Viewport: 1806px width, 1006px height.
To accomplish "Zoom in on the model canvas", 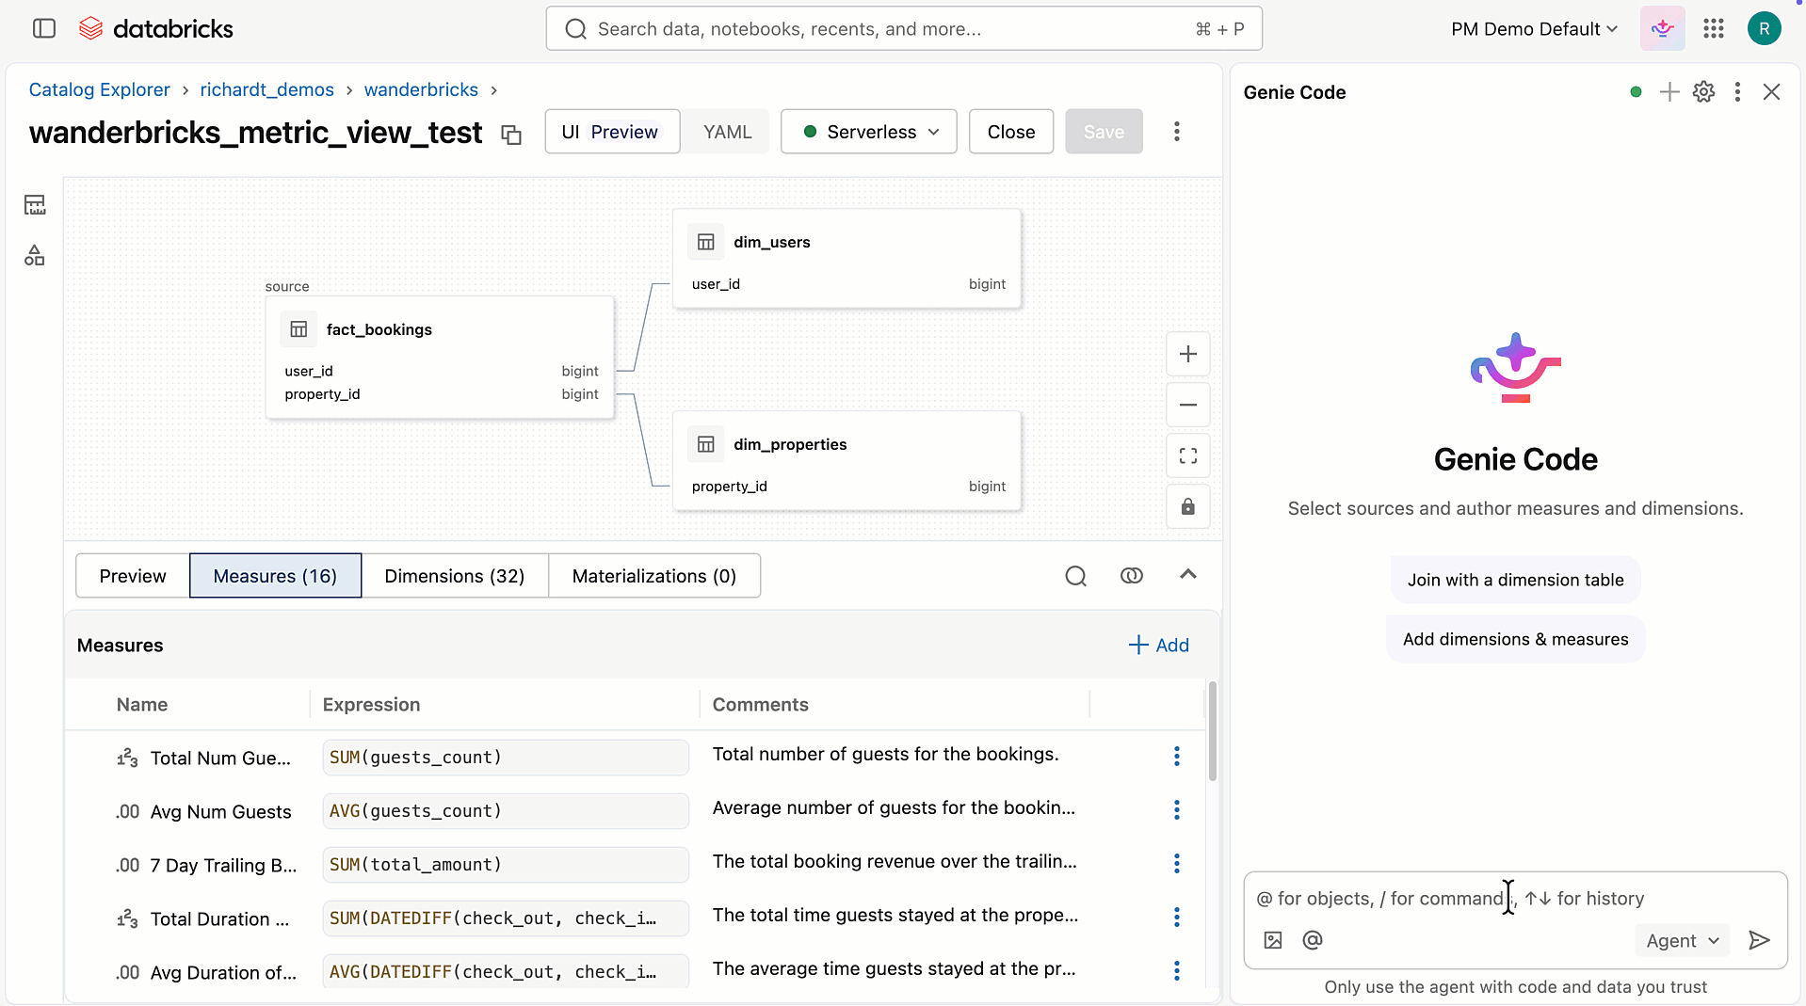I will point(1187,354).
